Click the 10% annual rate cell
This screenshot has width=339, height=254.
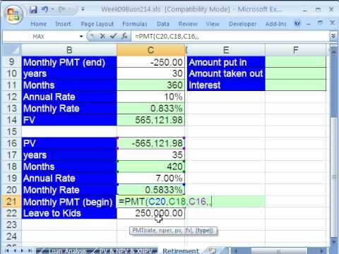point(150,97)
